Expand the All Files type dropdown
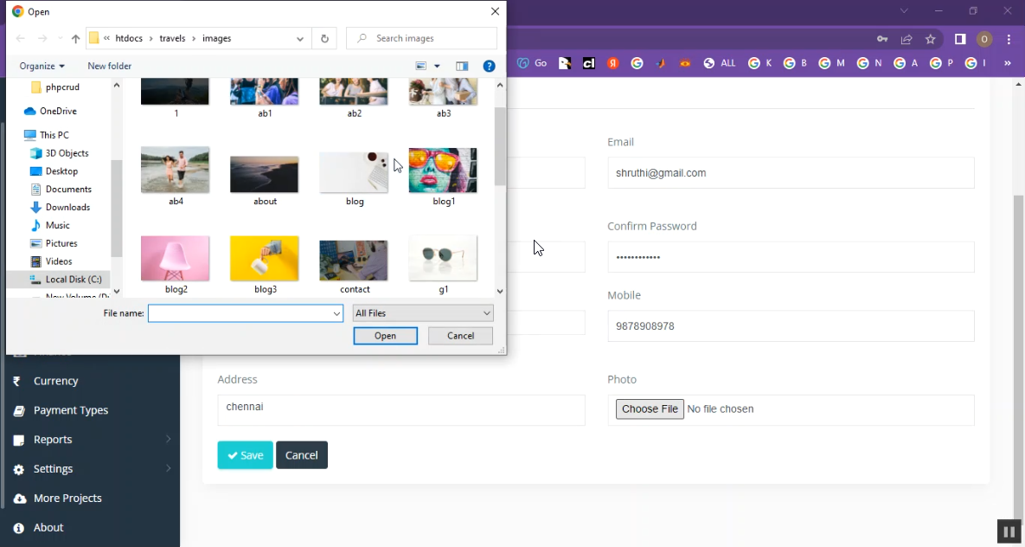Screen dimensions: 1025x547 [x=423, y=313]
